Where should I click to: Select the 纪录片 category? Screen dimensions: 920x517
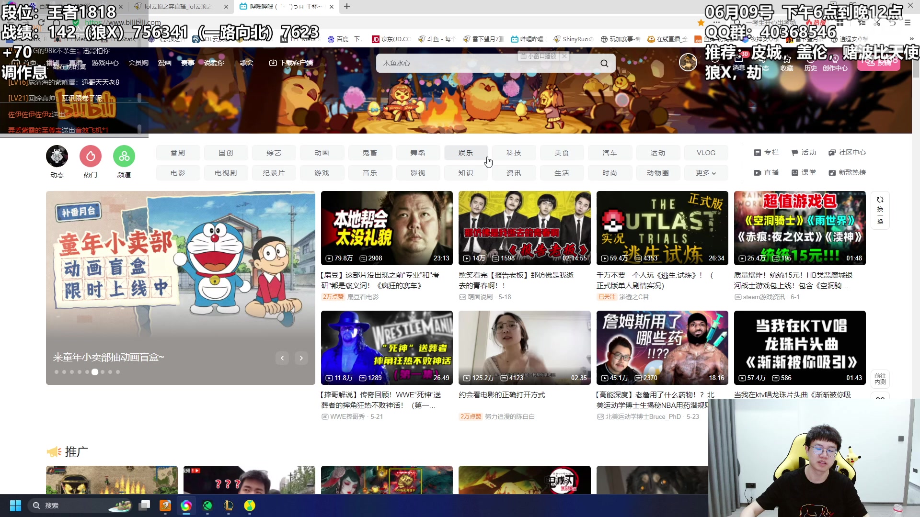274,173
